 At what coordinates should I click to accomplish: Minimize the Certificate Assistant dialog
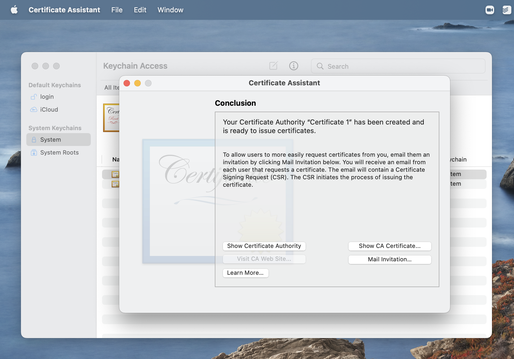(137, 83)
